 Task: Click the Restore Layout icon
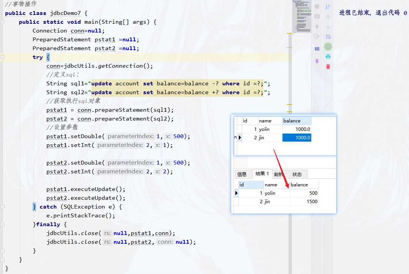click(317, 49)
